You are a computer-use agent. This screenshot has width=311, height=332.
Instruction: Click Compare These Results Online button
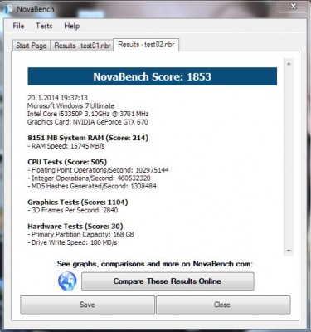click(x=168, y=281)
